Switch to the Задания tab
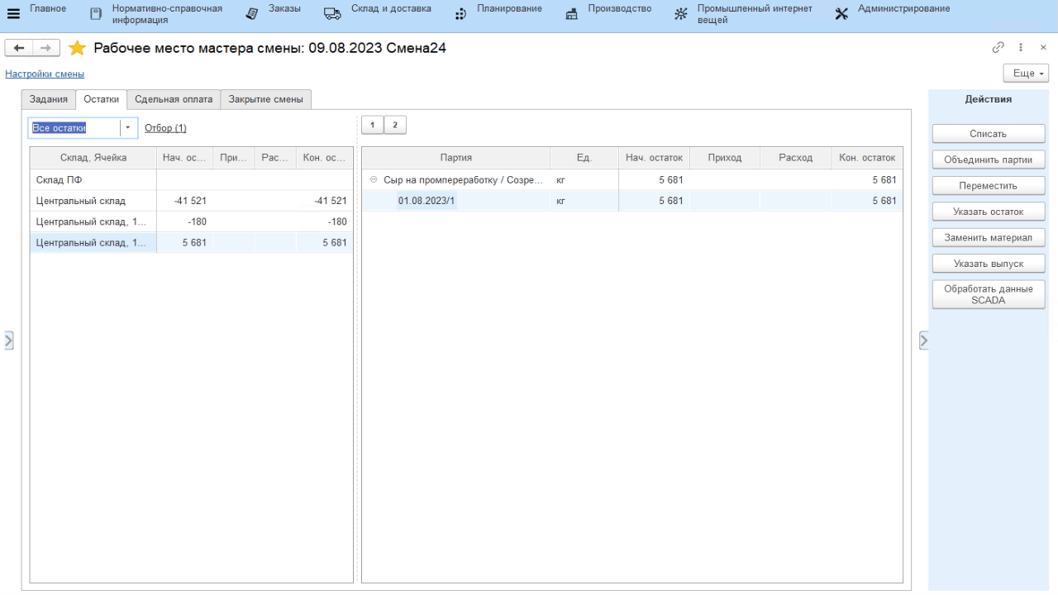Viewport: 1058px width, 595px height. (48, 100)
